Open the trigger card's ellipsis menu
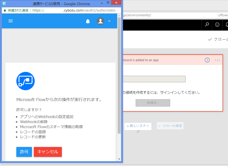This screenshot has width=228, height=166. (217, 60)
